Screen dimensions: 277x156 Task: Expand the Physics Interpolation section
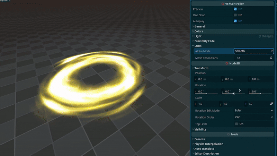point(233,144)
